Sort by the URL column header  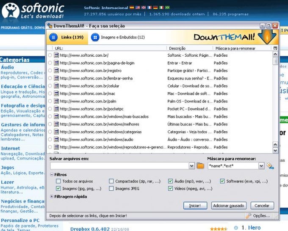click(108, 48)
